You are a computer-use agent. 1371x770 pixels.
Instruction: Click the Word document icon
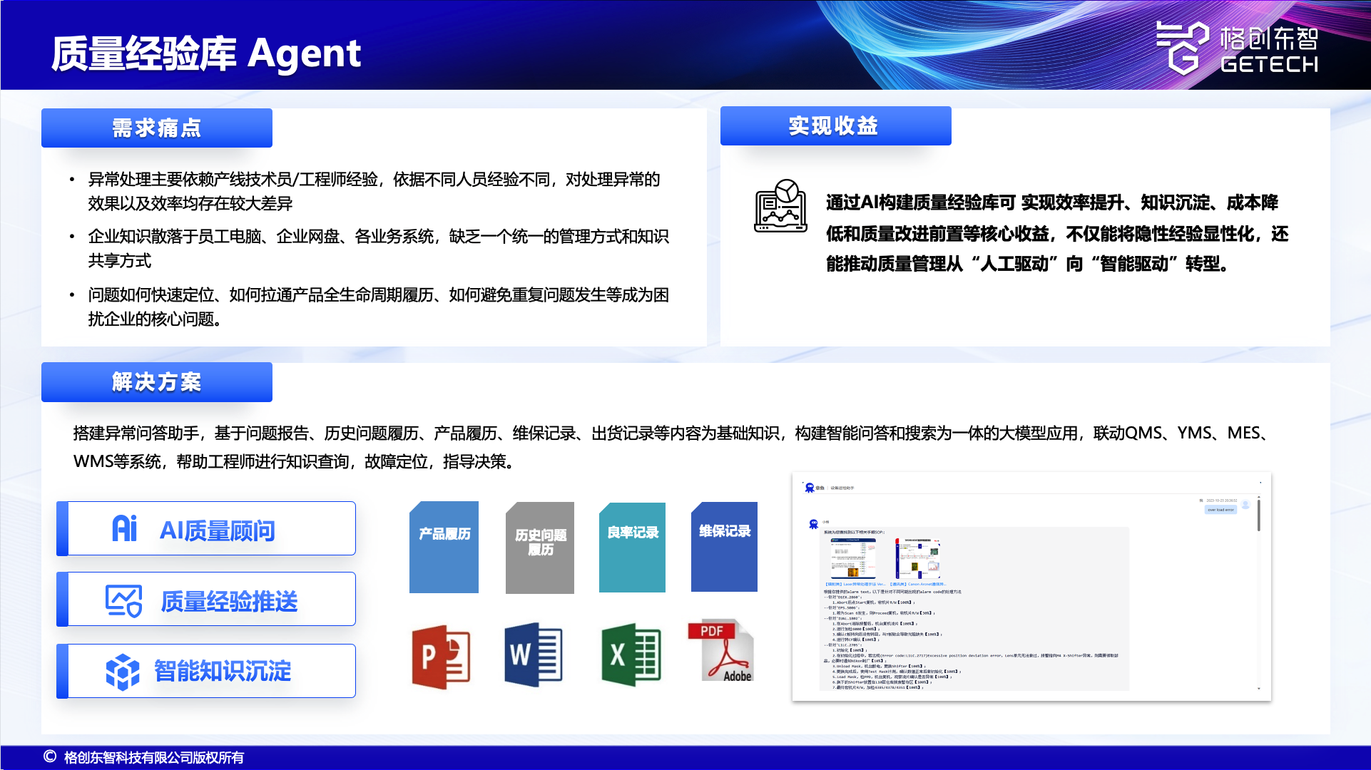[x=534, y=654]
